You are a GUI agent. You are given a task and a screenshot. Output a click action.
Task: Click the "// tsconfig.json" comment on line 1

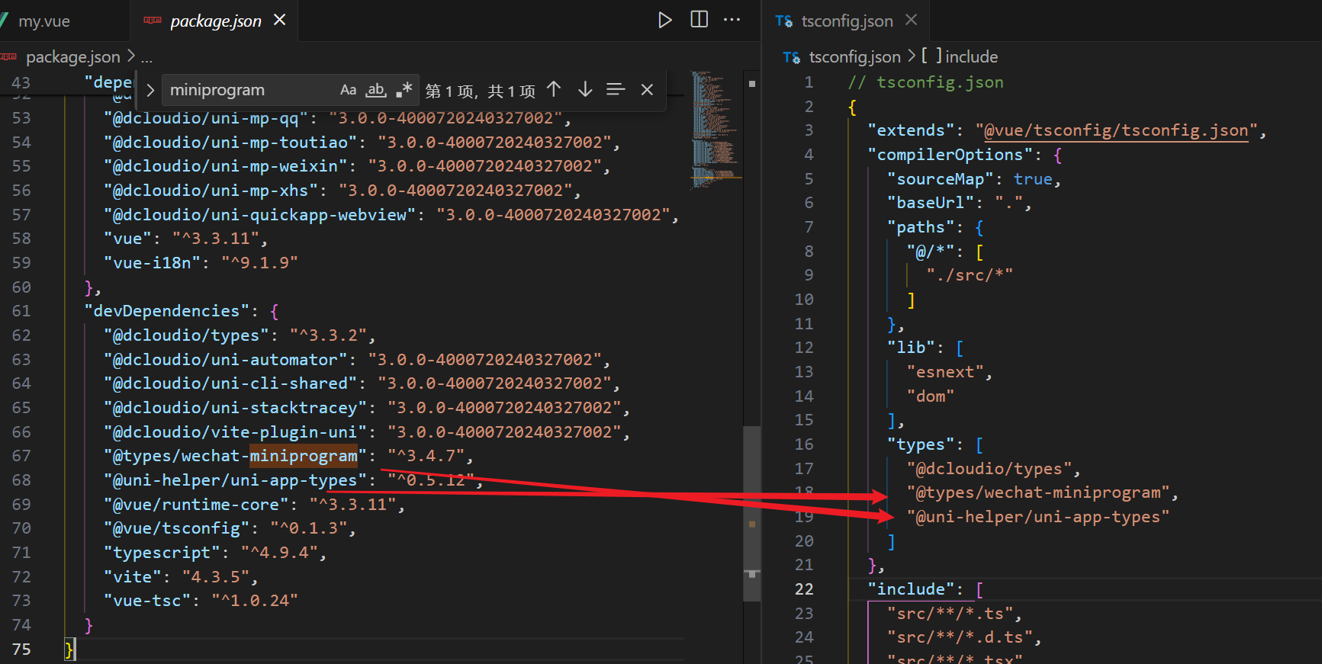pyautogui.click(x=926, y=82)
